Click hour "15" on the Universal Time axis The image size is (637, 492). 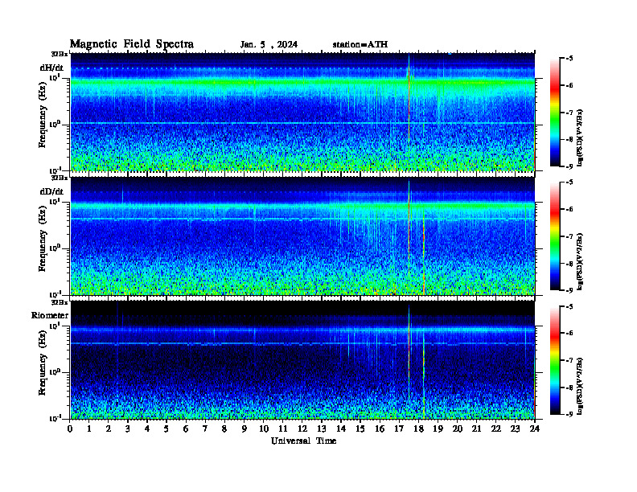point(360,428)
